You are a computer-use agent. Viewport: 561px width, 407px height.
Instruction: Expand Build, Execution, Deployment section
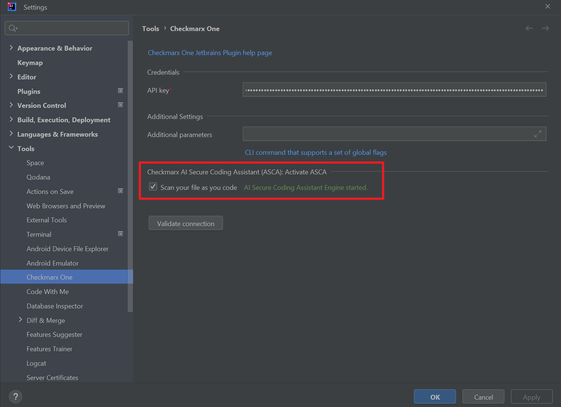coord(11,119)
